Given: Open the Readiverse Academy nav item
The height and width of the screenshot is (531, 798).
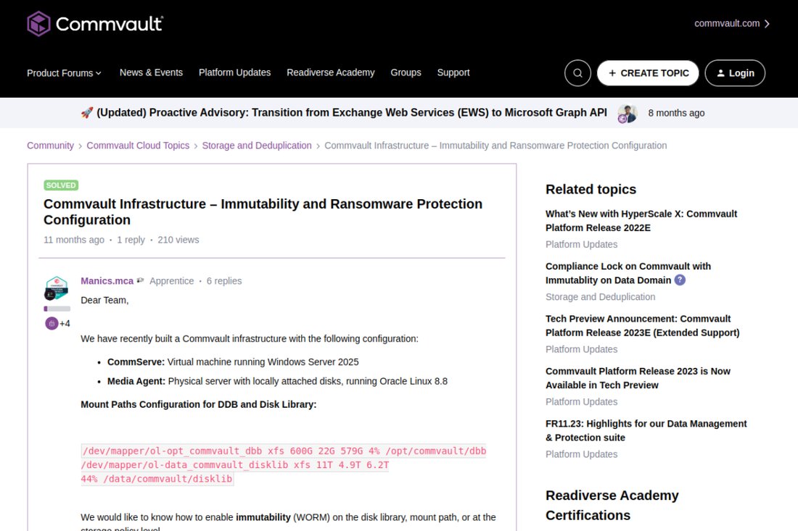Looking at the screenshot, I should [331, 72].
